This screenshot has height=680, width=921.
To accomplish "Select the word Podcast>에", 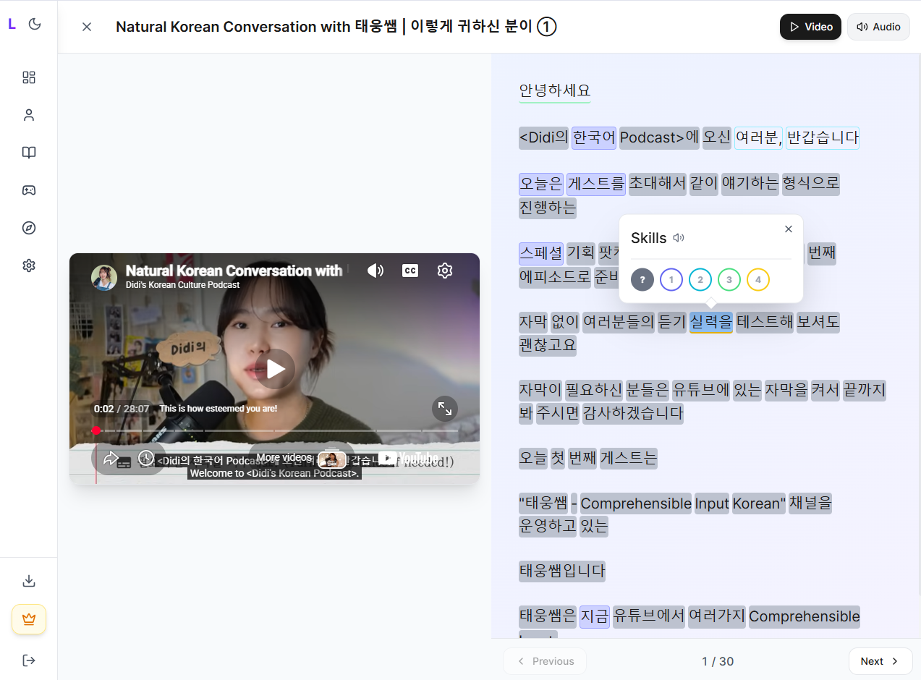I will pos(659,138).
